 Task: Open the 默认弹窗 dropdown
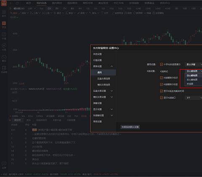(x=194, y=64)
